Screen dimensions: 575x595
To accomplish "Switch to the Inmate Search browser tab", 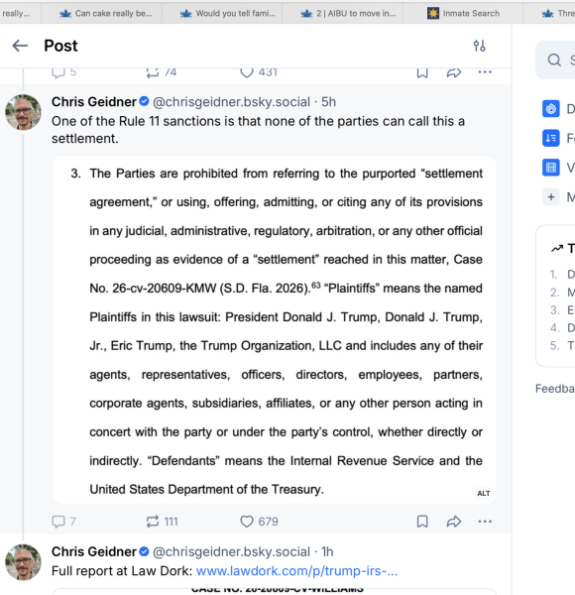I will [463, 13].
